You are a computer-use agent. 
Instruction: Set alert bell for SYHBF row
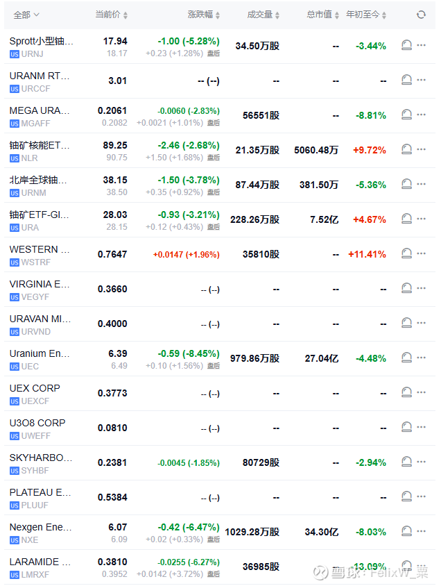(x=406, y=462)
